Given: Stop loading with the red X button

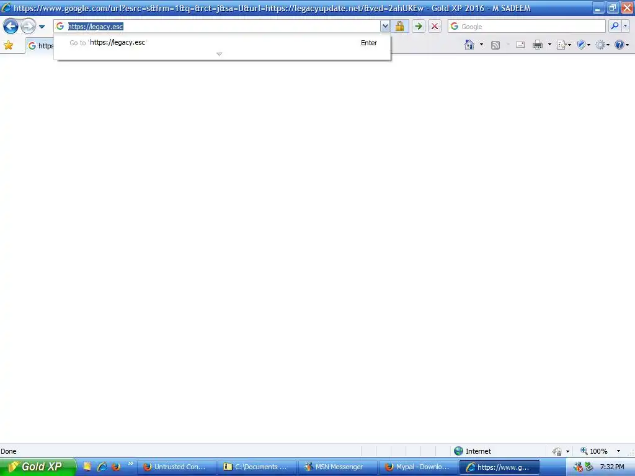Looking at the screenshot, I should (435, 27).
